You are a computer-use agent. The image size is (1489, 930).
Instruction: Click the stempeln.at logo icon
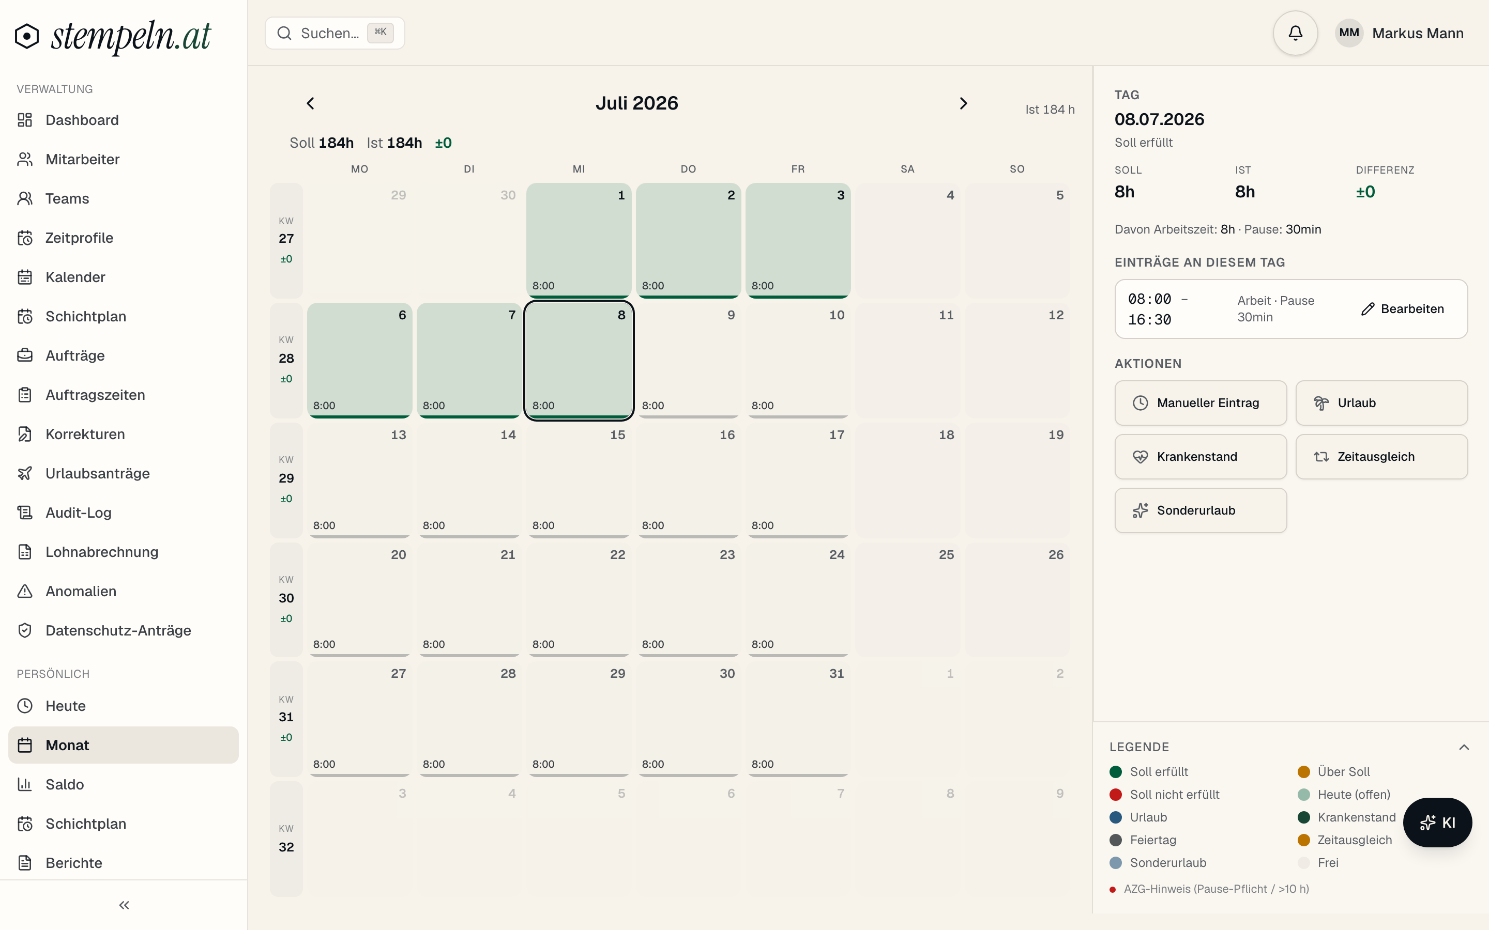click(26, 36)
